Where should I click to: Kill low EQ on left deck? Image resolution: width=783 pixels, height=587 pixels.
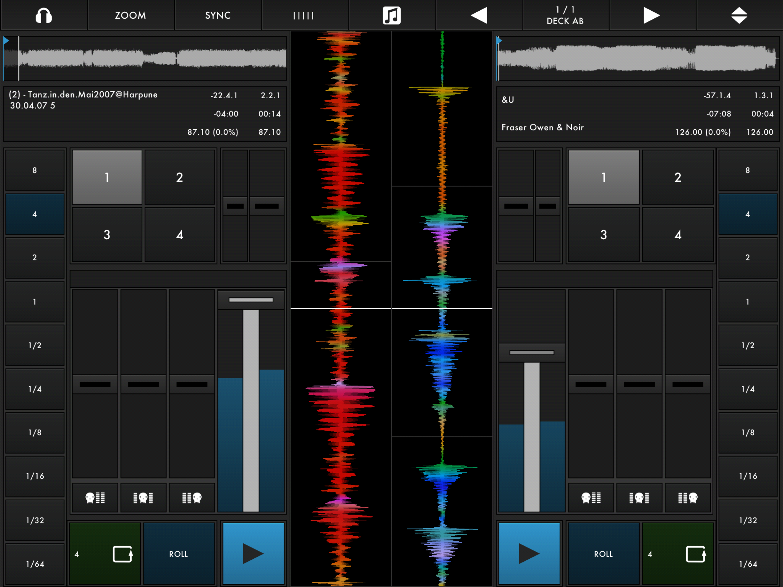[95, 498]
